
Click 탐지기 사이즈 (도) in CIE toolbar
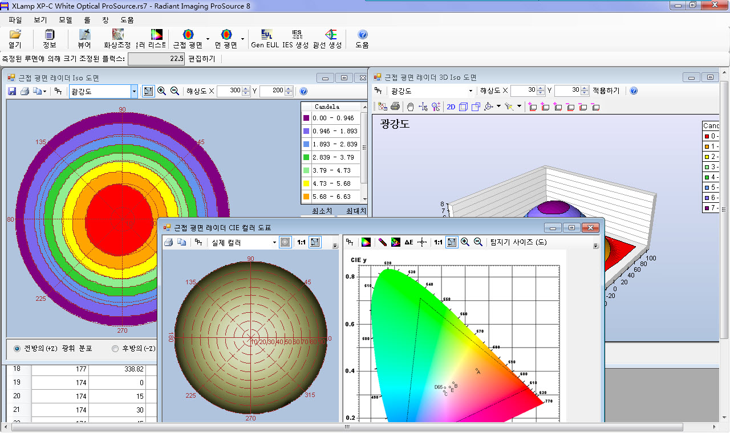518,242
